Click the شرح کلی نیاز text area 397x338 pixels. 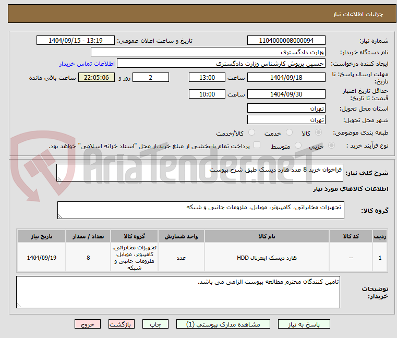200,173
